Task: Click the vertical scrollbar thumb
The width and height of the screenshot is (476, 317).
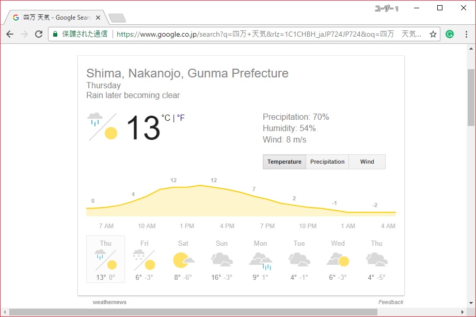Action: pos(471,98)
